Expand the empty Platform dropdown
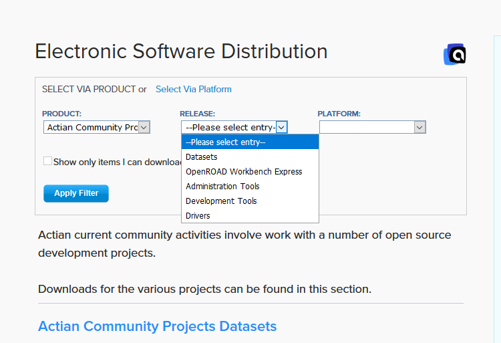 (x=372, y=127)
